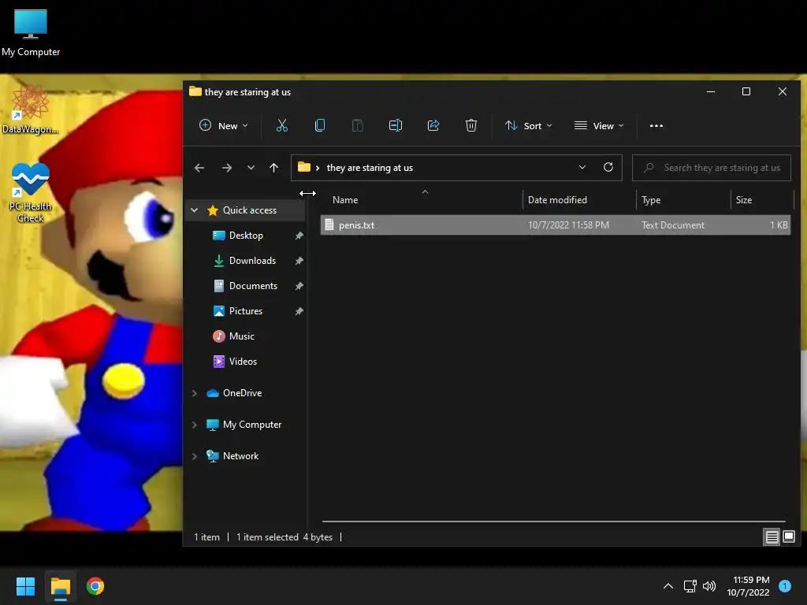This screenshot has height=605, width=807.
Task: Open the clock and date flyout
Action: (748, 586)
